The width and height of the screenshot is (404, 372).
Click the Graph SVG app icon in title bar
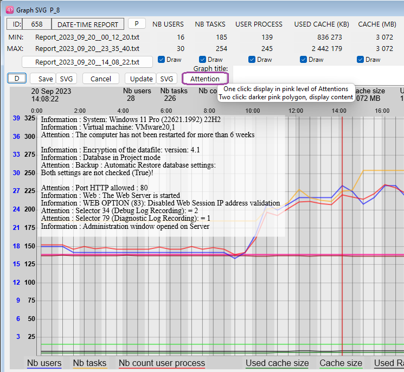(9, 9)
